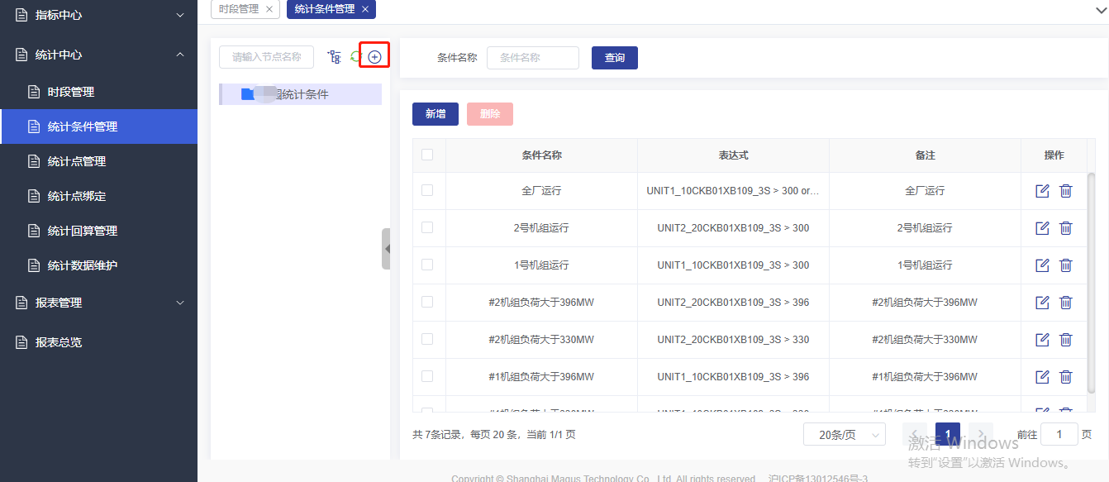Viewport: 1109px width, 482px height.
Task: Delete the #2机组负荷大于396MW row
Action: tap(1066, 303)
